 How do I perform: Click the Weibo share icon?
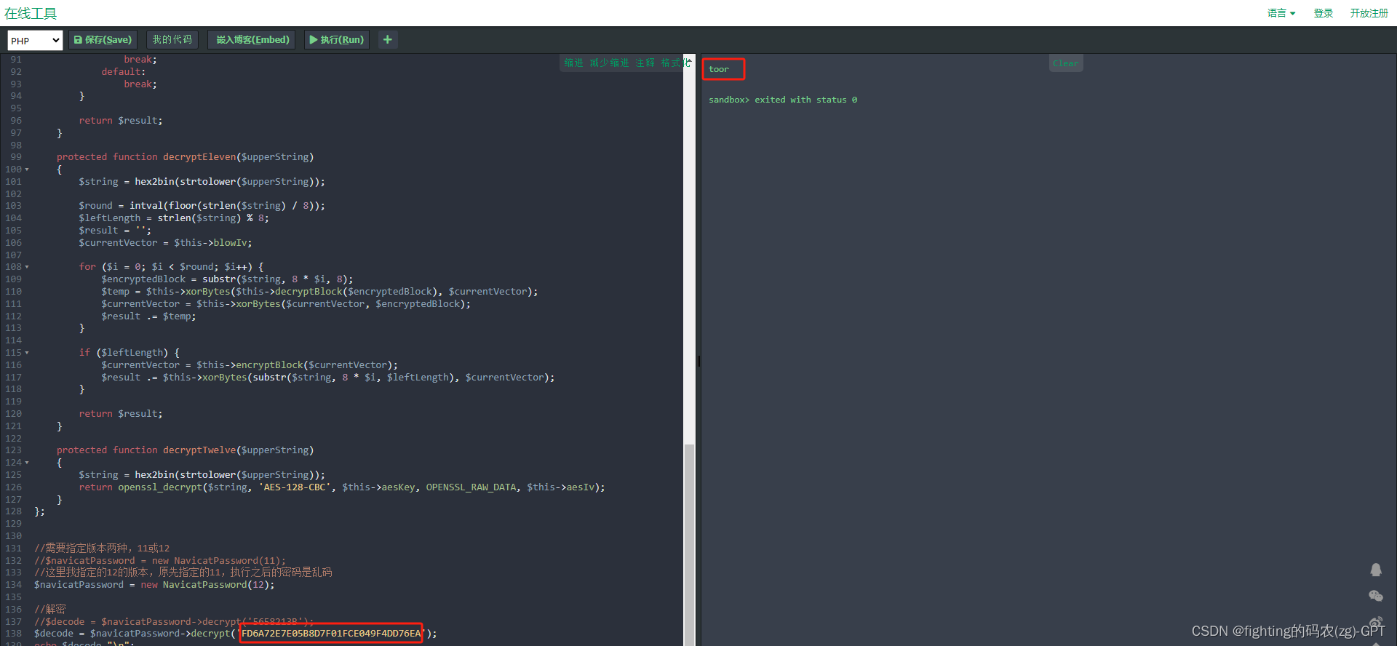pyautogui.click(x=1376, y=623)
